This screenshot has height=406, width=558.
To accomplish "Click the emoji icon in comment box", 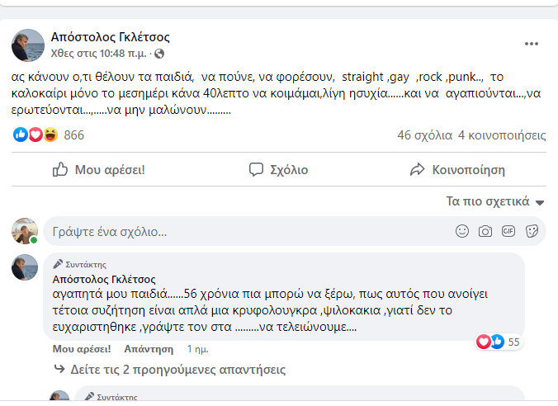I will (461, 231).
